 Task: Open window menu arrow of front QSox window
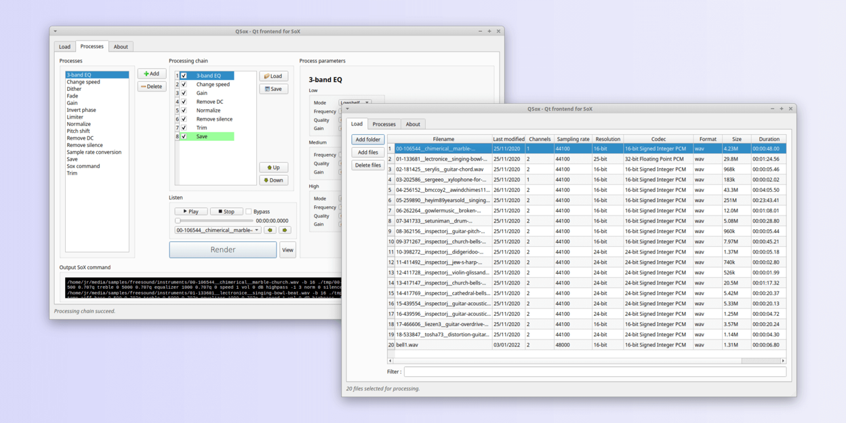coord(348,108)
